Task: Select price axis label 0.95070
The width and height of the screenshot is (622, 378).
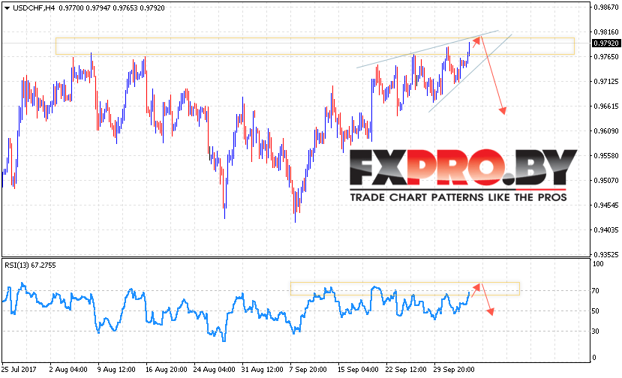Action: (x=606, y=181)
